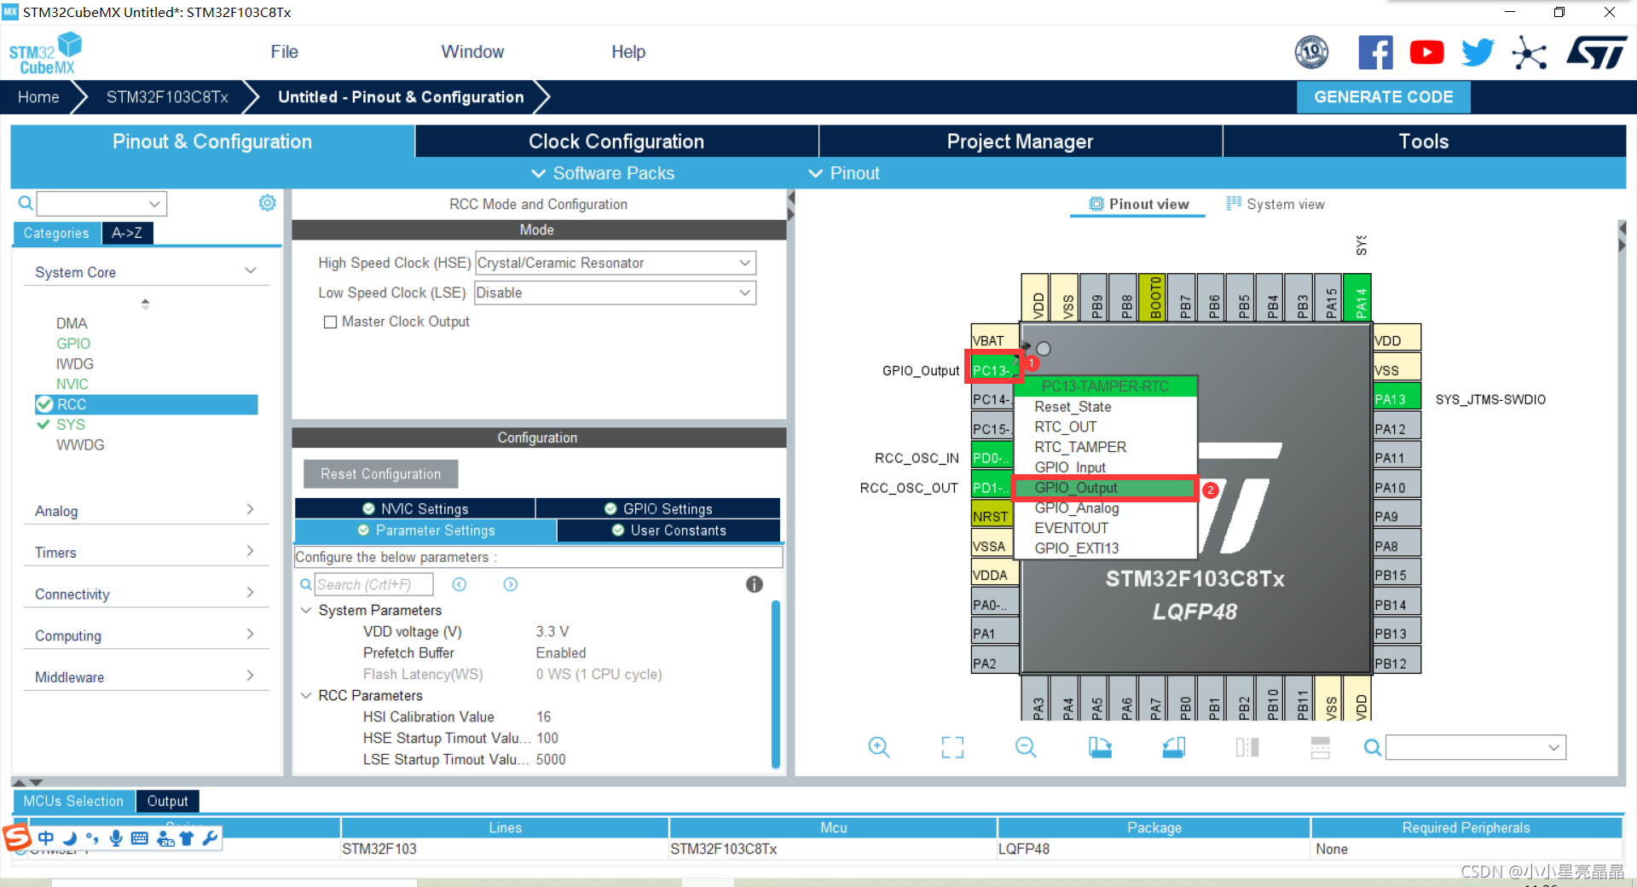Collapse the System Core category

tap(250, 271)
